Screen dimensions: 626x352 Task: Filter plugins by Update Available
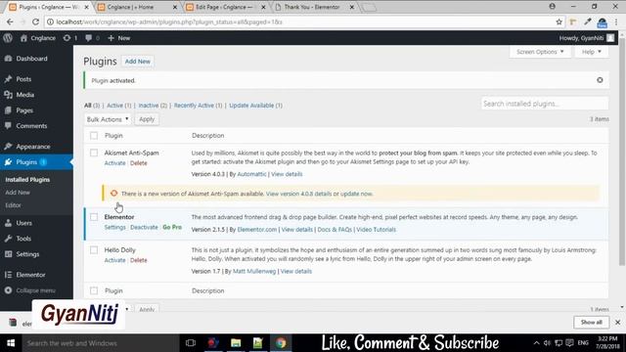point(255,106)
